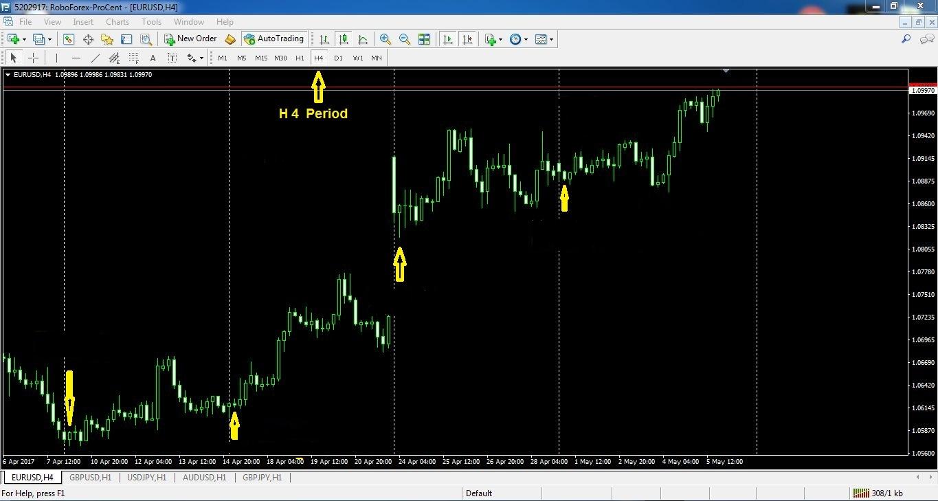
Task: Switch chart to line chart mode
Action: pos(363,39)
